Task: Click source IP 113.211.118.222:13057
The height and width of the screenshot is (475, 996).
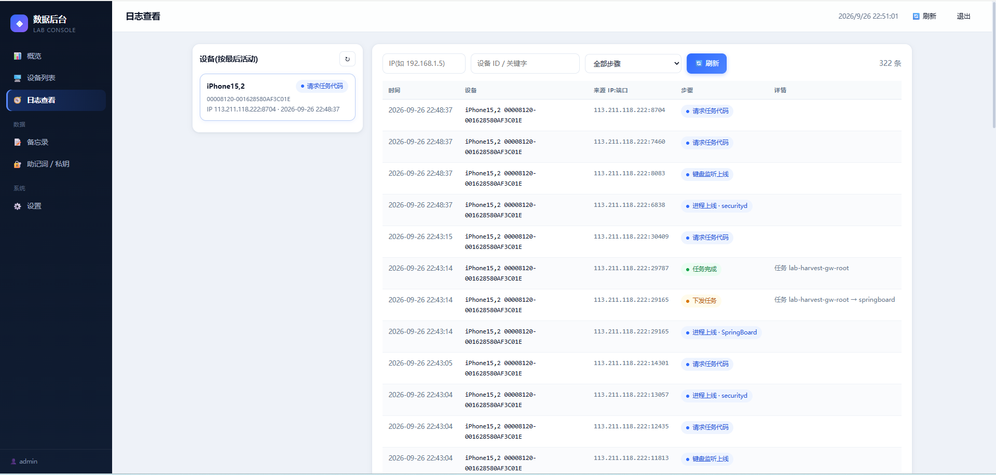Action: (x=631, y=395)
